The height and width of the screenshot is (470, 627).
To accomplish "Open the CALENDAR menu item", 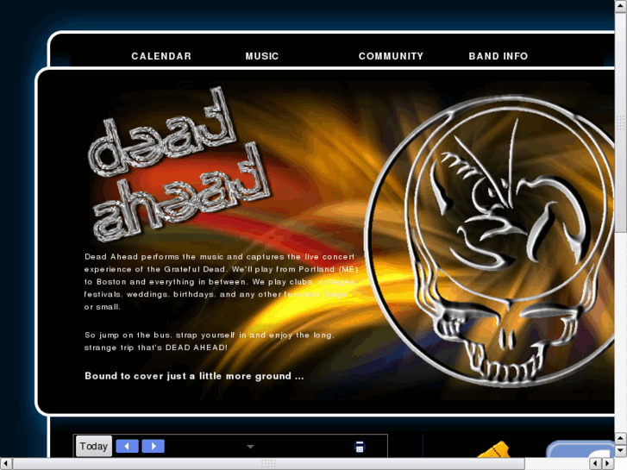I will 161,56.
